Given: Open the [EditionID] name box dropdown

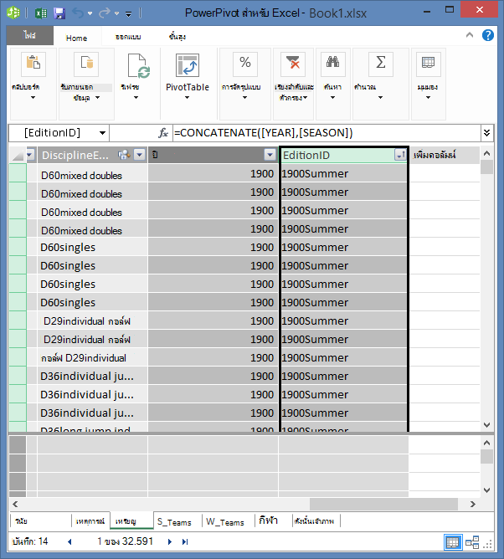Looking at the screenshot, I should 102,133.
